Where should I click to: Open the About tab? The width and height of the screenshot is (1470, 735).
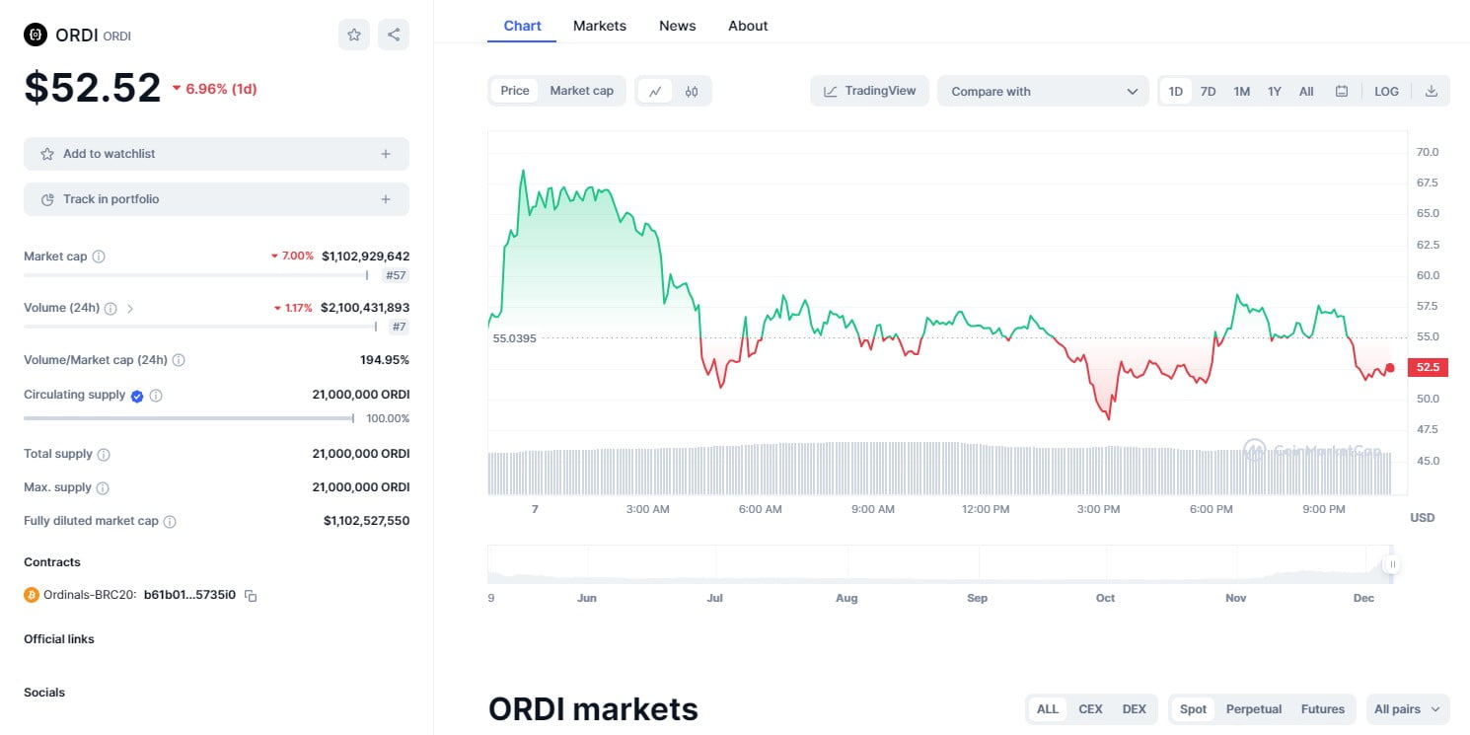tap(748, 26)
